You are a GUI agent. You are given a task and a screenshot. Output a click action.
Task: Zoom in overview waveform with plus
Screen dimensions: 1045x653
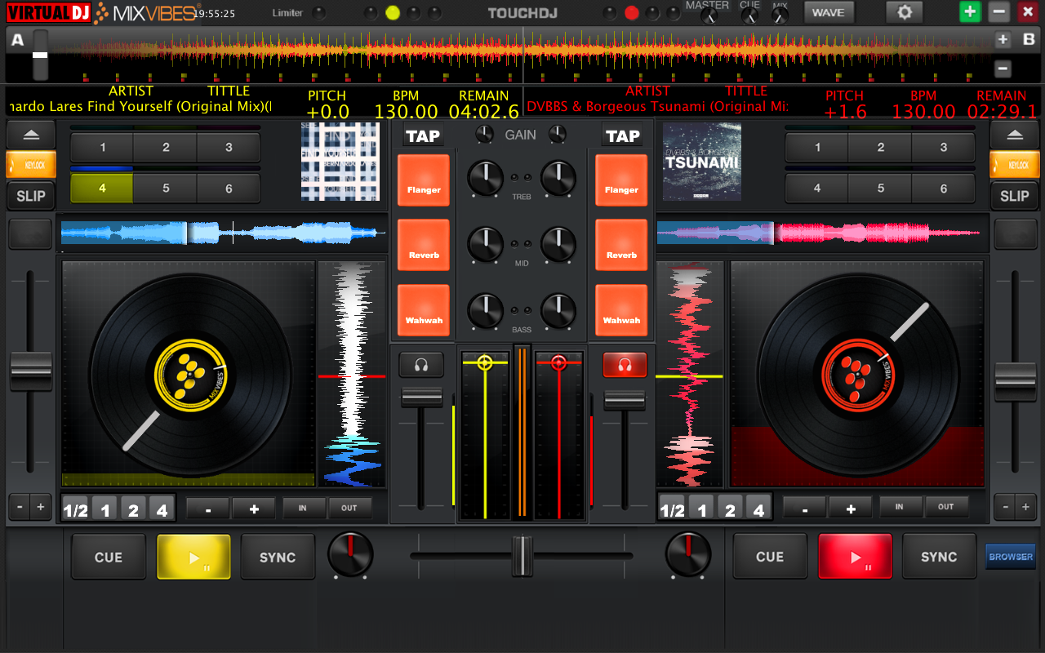click(1003, 39)
